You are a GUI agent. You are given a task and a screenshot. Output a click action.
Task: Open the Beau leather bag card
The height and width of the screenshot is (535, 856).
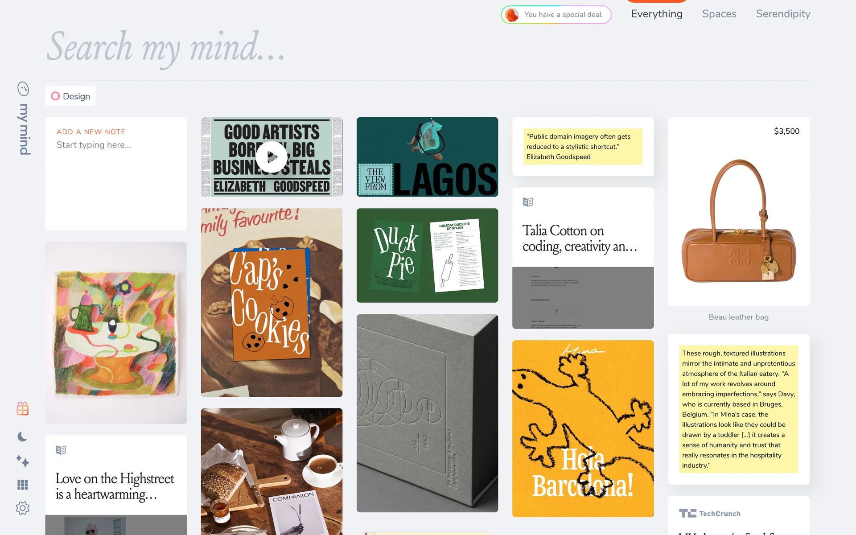(x=739, y=212)
